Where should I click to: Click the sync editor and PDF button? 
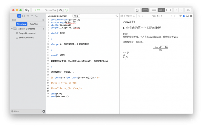point(188,10)
